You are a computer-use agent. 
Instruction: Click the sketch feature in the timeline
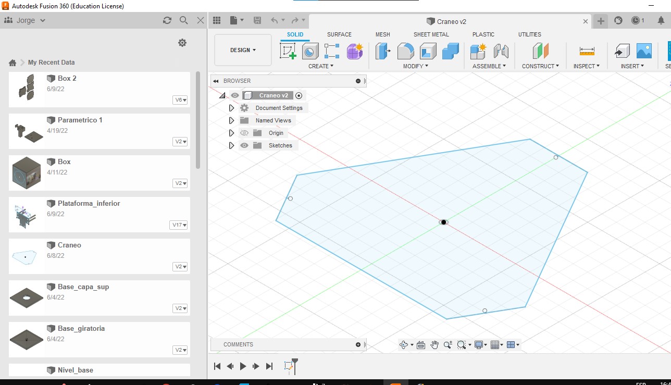tap(289, 367)
